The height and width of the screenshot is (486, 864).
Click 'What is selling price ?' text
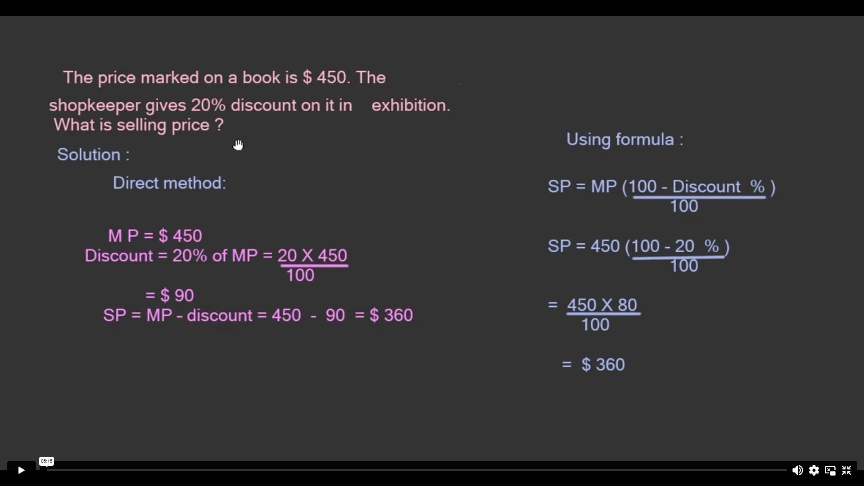coord(138,125)
